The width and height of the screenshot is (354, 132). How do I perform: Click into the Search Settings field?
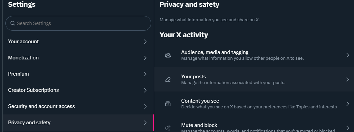click(x=78, y=23)
